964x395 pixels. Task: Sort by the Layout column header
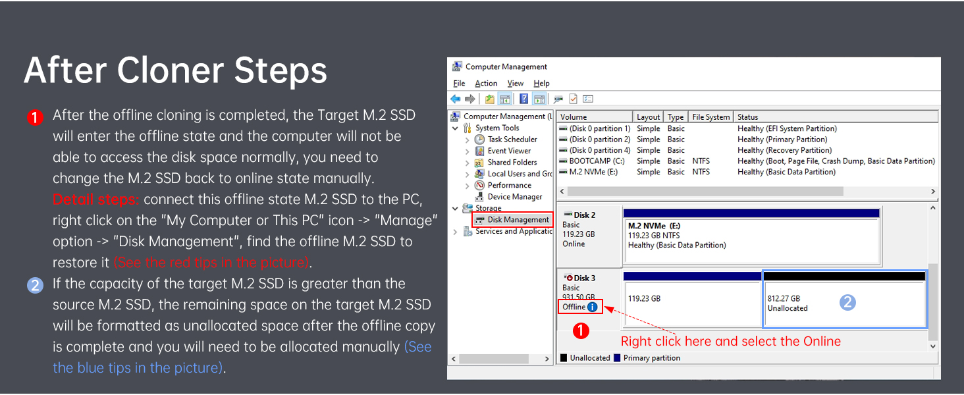649,117
